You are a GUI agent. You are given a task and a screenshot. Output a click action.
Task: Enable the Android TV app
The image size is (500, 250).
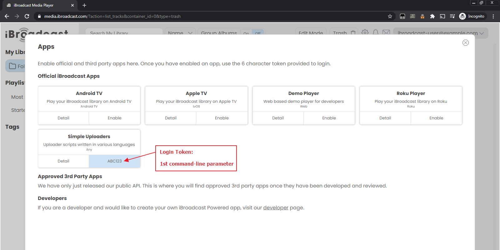coord(114,118)
